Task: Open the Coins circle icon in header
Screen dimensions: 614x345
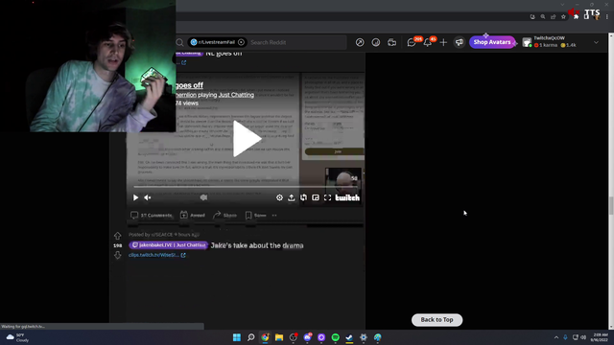Action: [x=375, y=42]
